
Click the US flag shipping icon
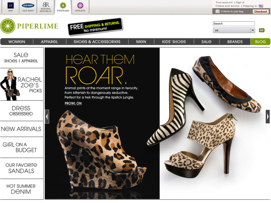[x=261, y=6]
